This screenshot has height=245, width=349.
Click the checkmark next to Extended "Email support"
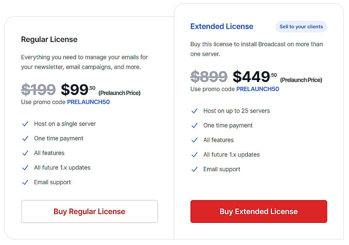click(x=195, y=169)
